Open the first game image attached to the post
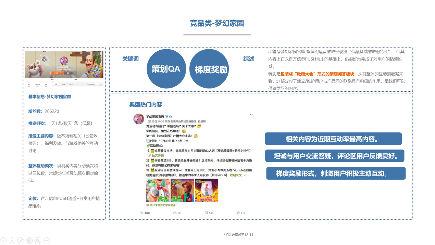435x245 pixels. click(x=158, y=190)
